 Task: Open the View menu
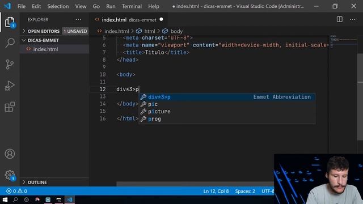[x=81, y=6]
